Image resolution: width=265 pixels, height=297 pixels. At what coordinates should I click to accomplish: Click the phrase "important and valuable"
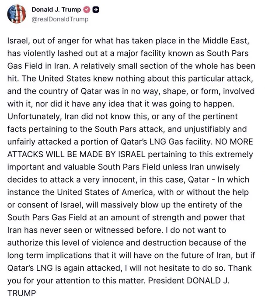(51, 167)
